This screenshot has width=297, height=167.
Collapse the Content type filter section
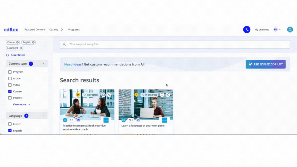pos(43,64)
